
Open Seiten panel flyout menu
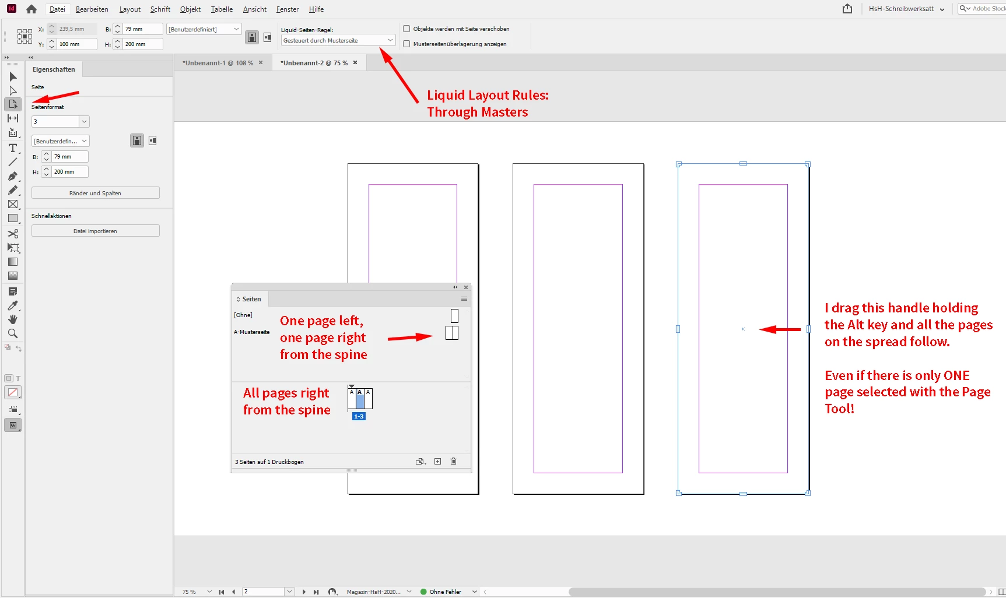tap(464, 299)
